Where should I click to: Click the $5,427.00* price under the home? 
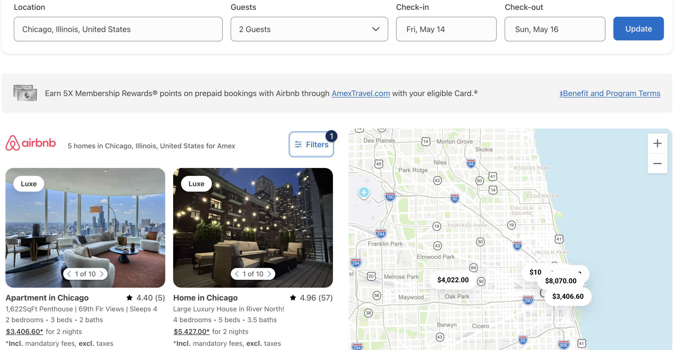pyautogui.click(x=191, y=332)
